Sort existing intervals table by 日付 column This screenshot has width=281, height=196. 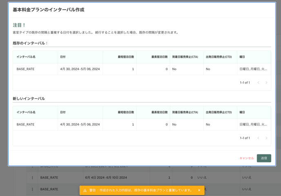(x=63, y=57)
